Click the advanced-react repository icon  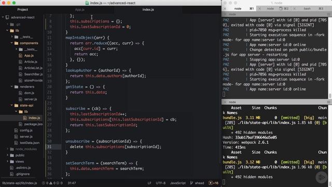pyautogui.click(x=7, y=17)
